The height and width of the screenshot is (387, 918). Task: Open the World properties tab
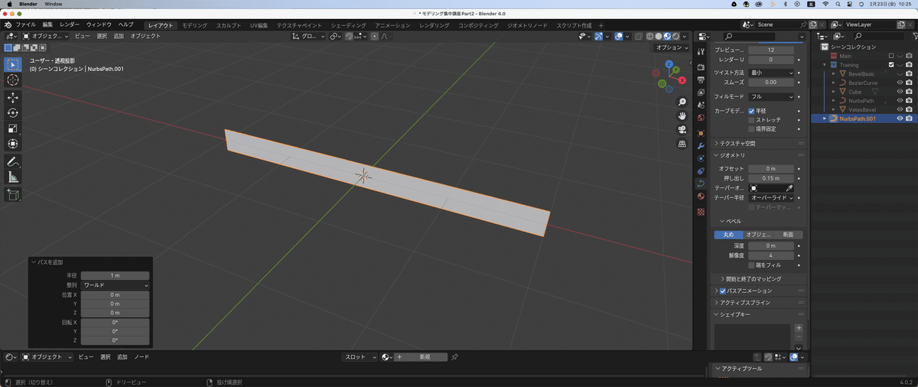(701, 118)
